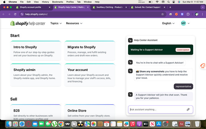Expand the Resources dropdown menu
This screenshot has width=206, height=129.
pos(74,23)
